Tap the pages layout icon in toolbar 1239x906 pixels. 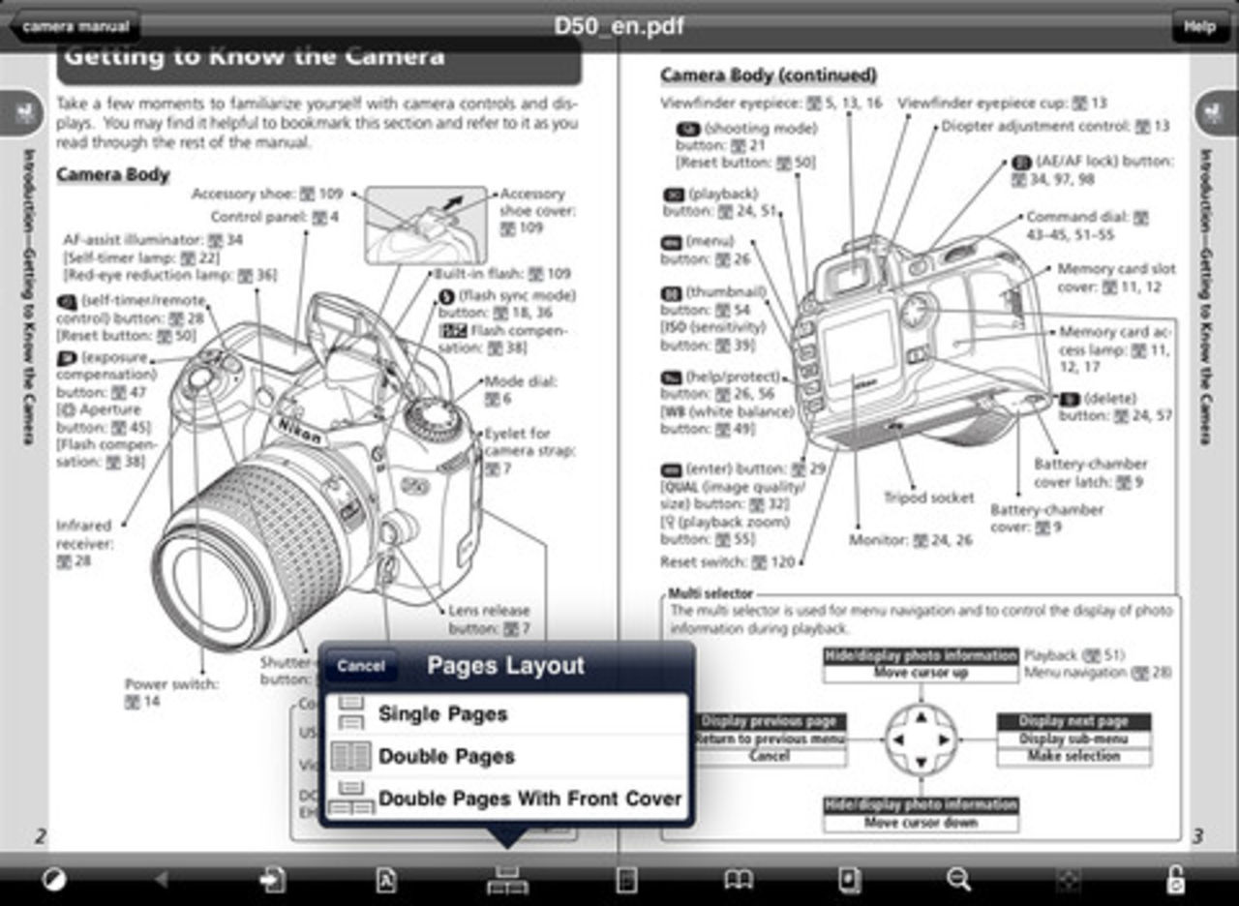tap(507, 879)
